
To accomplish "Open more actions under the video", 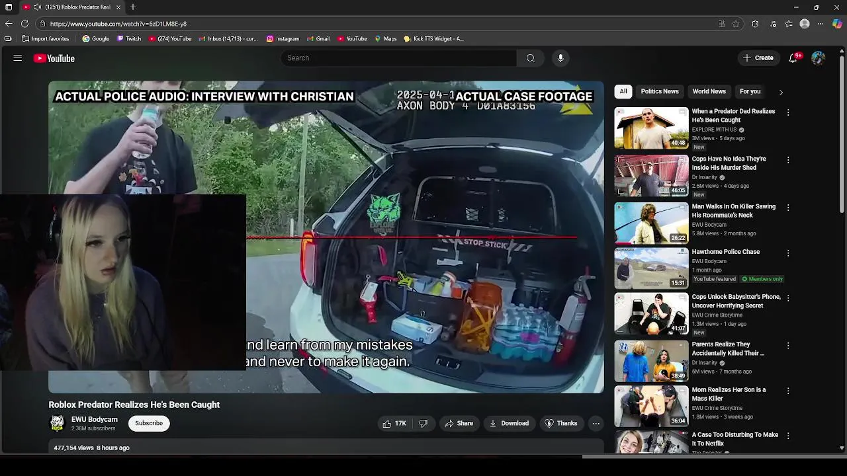I will click(x=596, y=423).
